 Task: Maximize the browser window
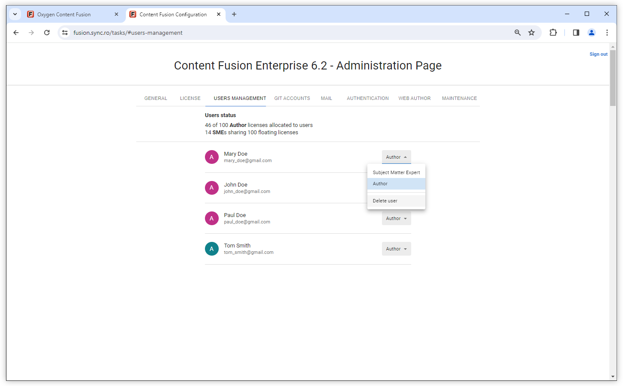(587, 14)
